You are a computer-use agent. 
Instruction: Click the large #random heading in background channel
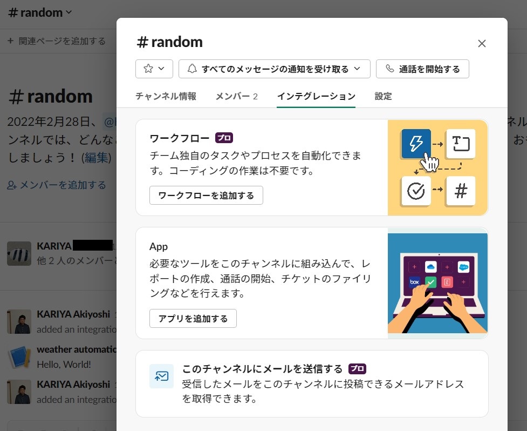pyautogui.click(x=50, y=97)
